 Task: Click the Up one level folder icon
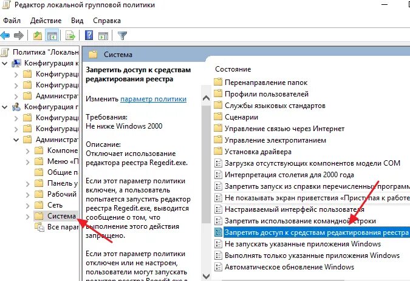(38, 35)
